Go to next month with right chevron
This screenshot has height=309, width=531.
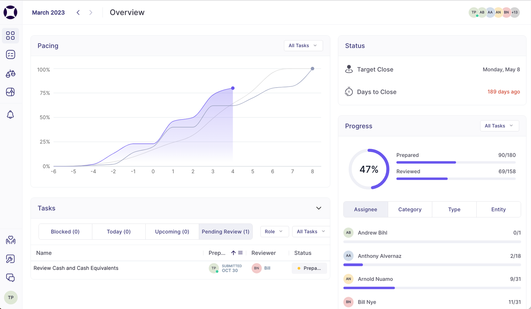[91, 13]
